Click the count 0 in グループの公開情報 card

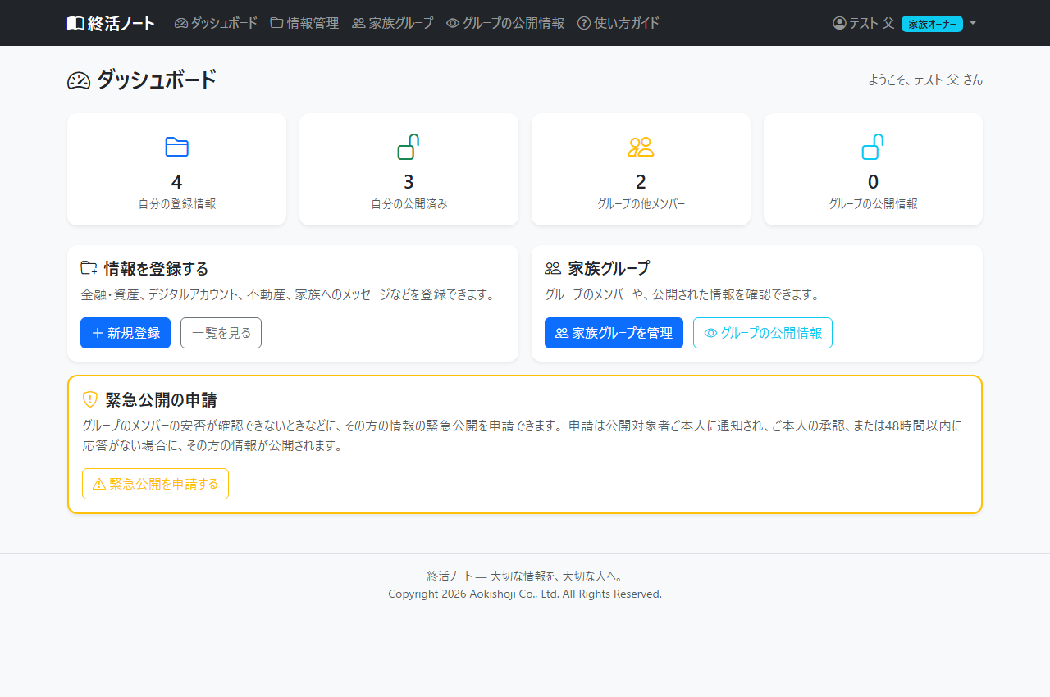(x=873, y=182)
